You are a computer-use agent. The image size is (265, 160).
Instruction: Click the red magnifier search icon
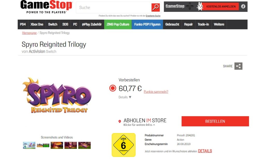tap(156, 7)
